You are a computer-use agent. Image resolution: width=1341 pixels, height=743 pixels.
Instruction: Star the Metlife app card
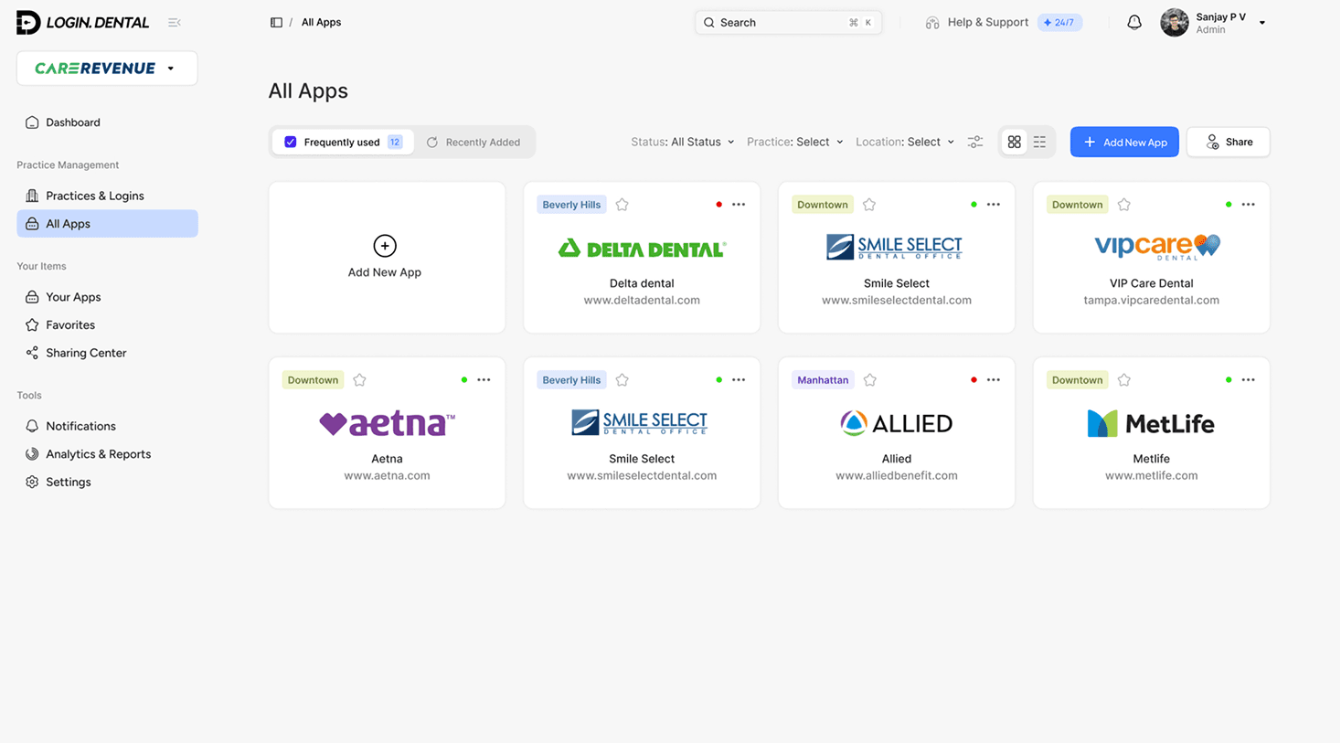click(x=1123, y=380)
